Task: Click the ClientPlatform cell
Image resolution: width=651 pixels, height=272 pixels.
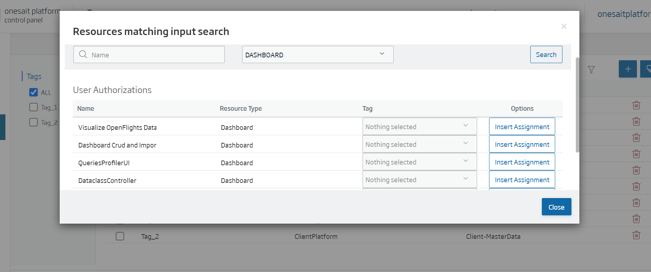Action: point(316,236)
